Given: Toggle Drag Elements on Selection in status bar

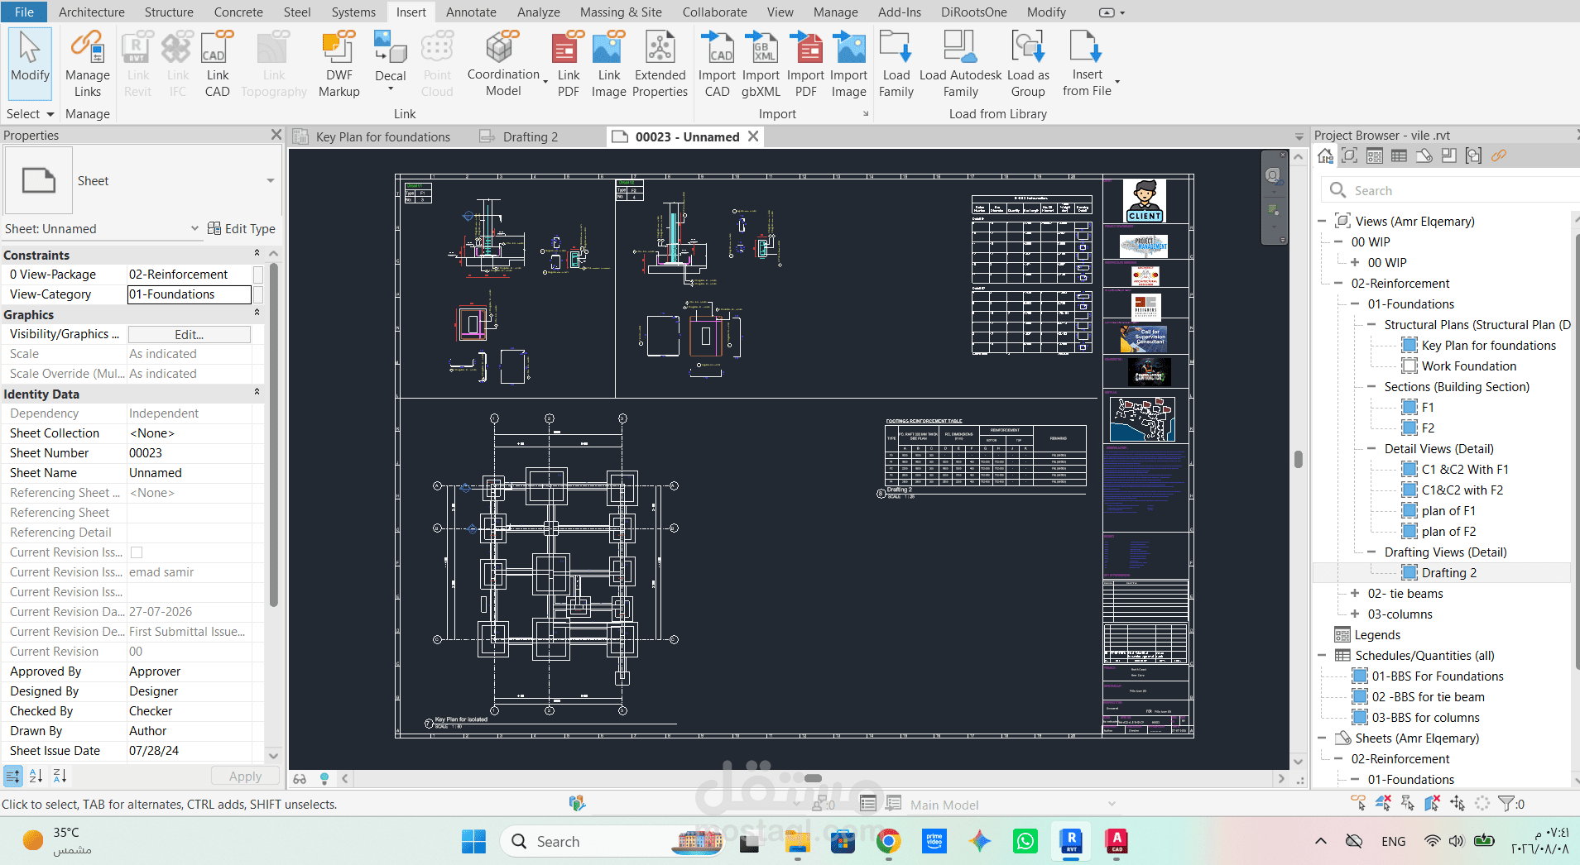Looking at the screenshot, I should [x=1458, y=803].
